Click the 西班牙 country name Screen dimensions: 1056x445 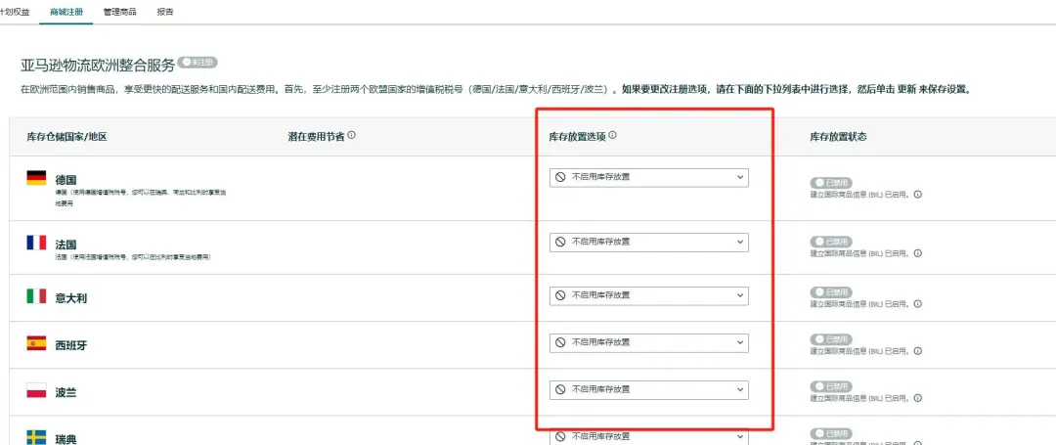pos(70,345)
